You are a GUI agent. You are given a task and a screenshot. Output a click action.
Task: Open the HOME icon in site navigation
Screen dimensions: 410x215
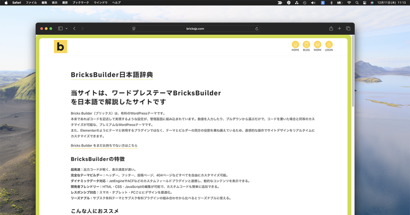pyautogui.click(x=295, y=45)
